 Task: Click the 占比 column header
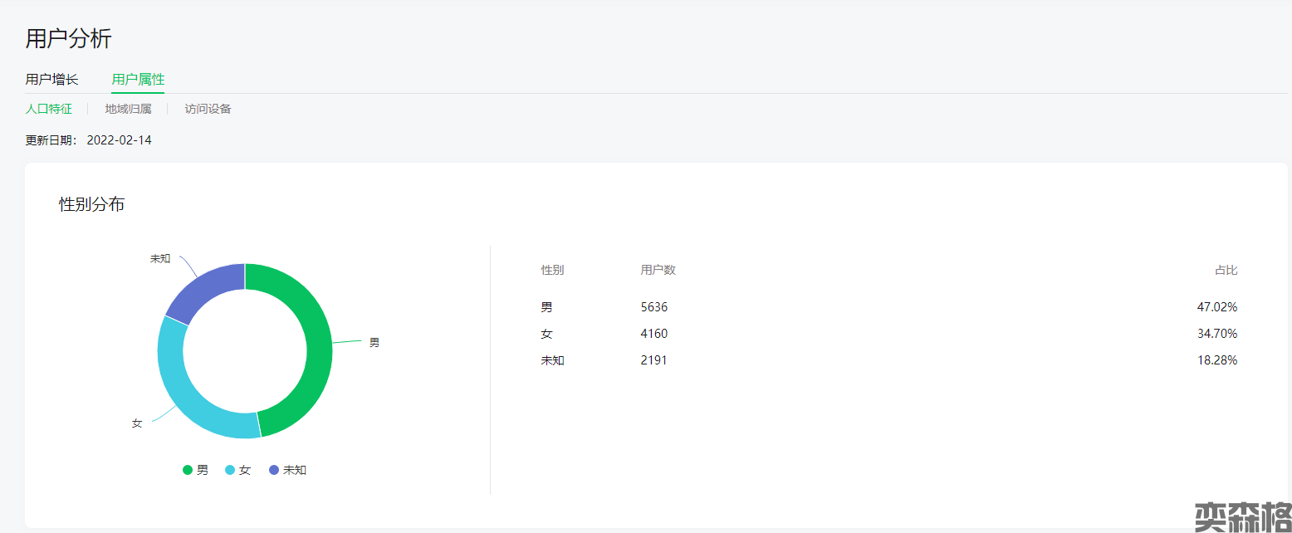[x=1226, y=270]
